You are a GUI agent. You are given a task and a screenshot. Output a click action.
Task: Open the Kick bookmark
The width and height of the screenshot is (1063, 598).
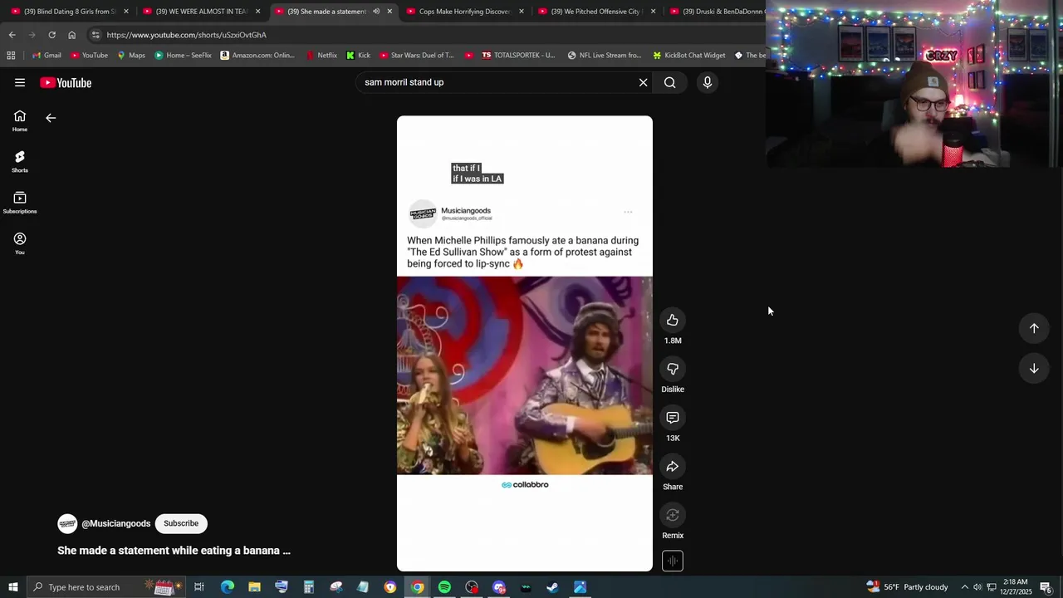point(358,56)
